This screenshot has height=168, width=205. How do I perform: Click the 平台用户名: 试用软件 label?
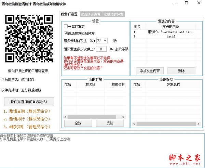[18, 79]
